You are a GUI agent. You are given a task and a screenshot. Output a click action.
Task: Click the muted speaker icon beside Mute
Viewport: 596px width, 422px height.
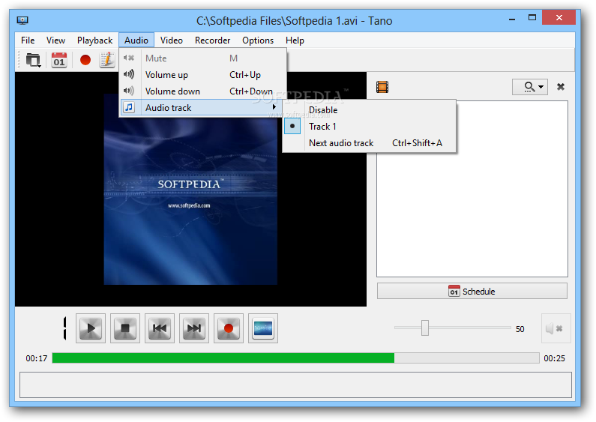129,58
